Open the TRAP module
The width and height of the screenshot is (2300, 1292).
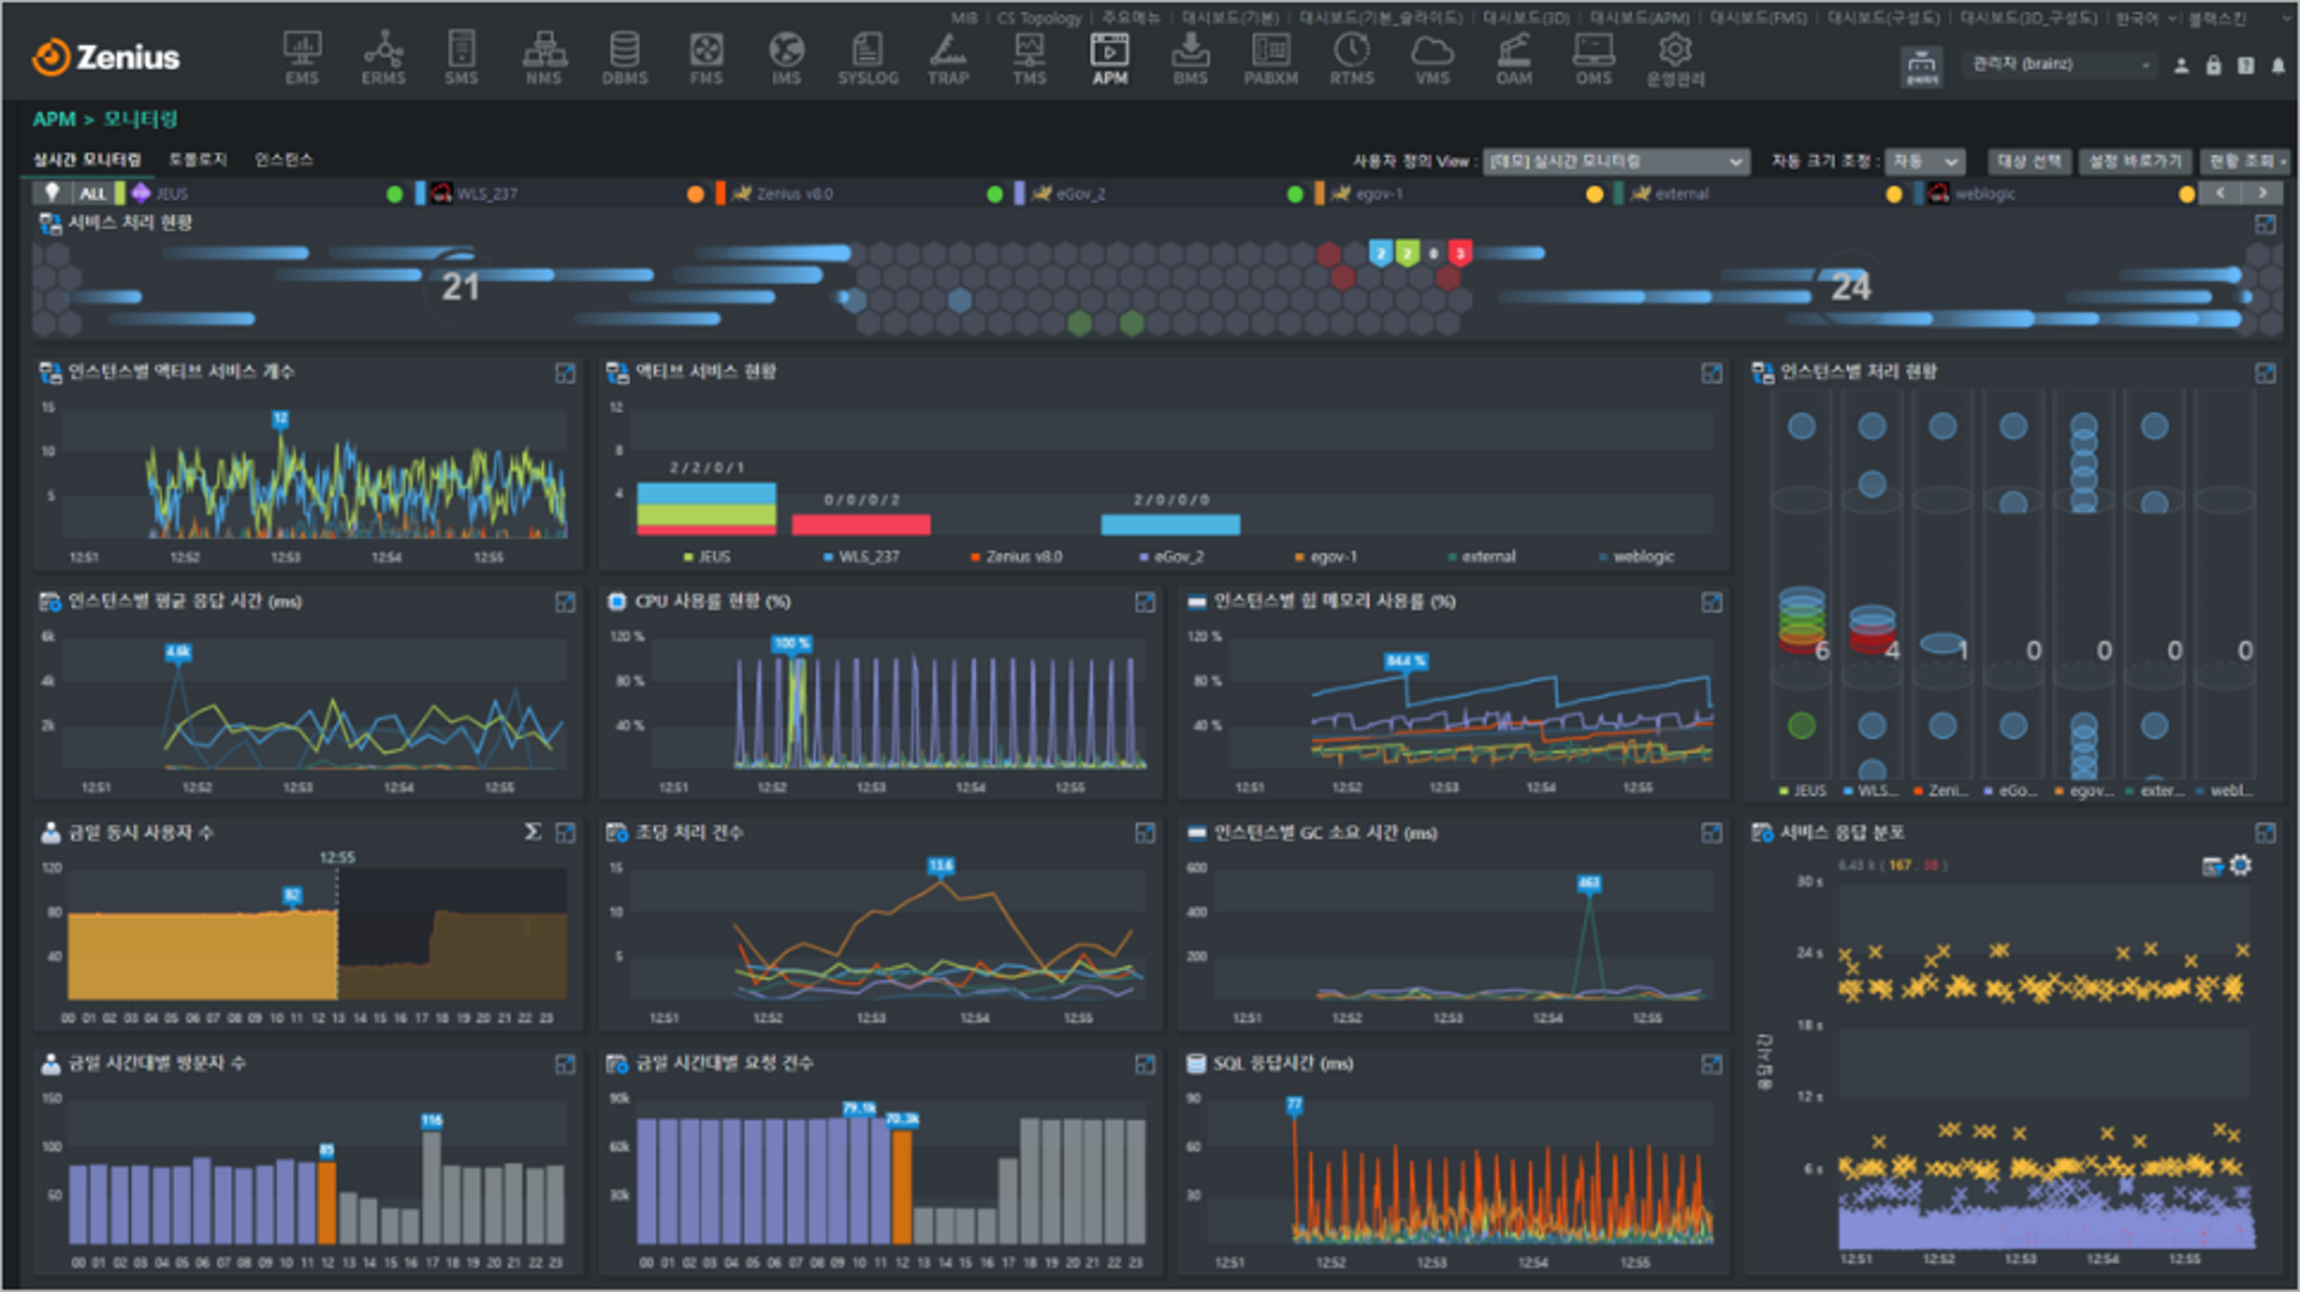coord(948,58)
